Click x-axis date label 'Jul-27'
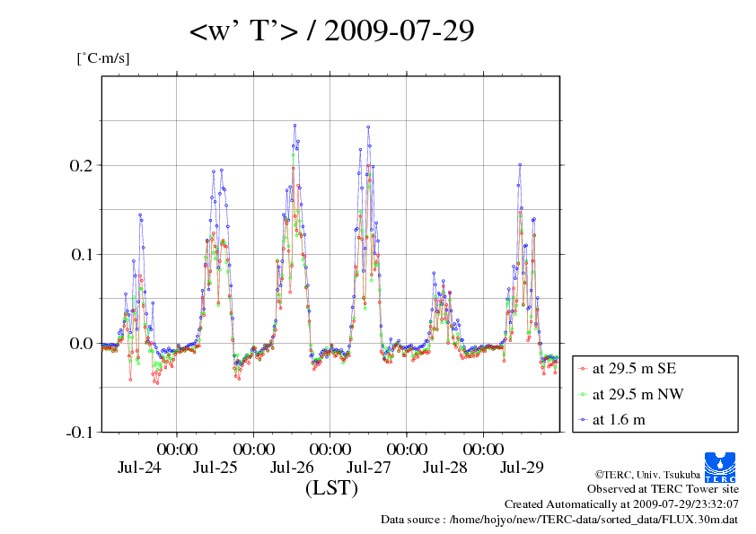756x534 pixels. click(368, 467)
